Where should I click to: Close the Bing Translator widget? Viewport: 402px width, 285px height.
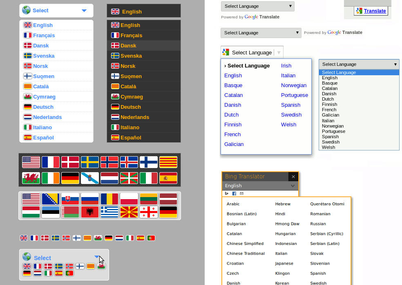[293, 177]
